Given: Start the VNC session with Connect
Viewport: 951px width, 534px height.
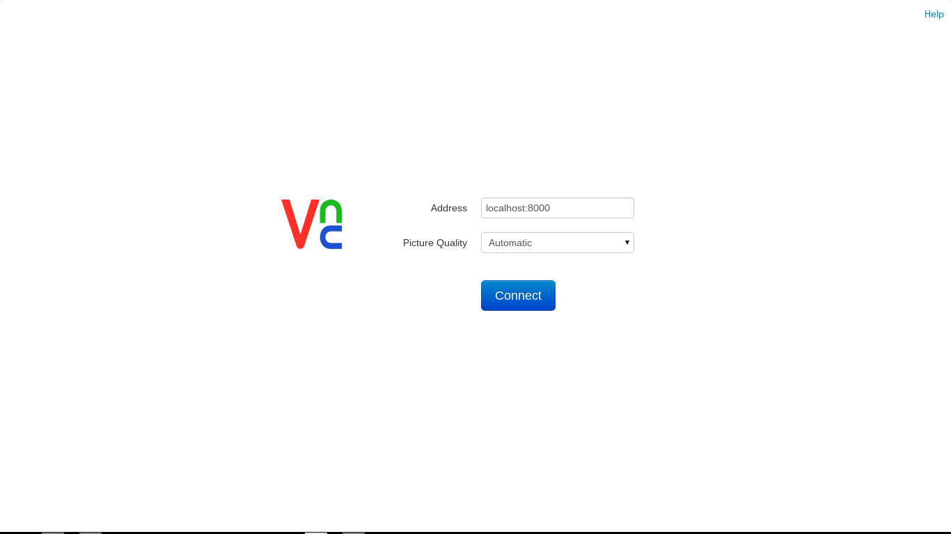Looking at the screenshot, I should (x=518, y=296).
